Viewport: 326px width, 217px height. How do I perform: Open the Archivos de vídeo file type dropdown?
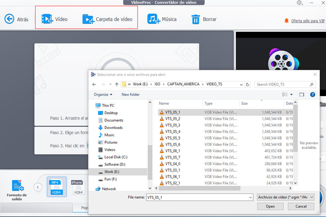point(286,197)
